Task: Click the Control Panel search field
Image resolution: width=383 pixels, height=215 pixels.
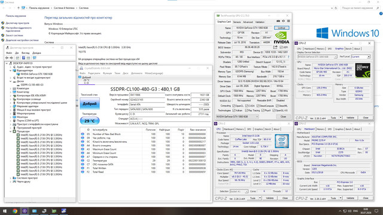Action: 360,8
